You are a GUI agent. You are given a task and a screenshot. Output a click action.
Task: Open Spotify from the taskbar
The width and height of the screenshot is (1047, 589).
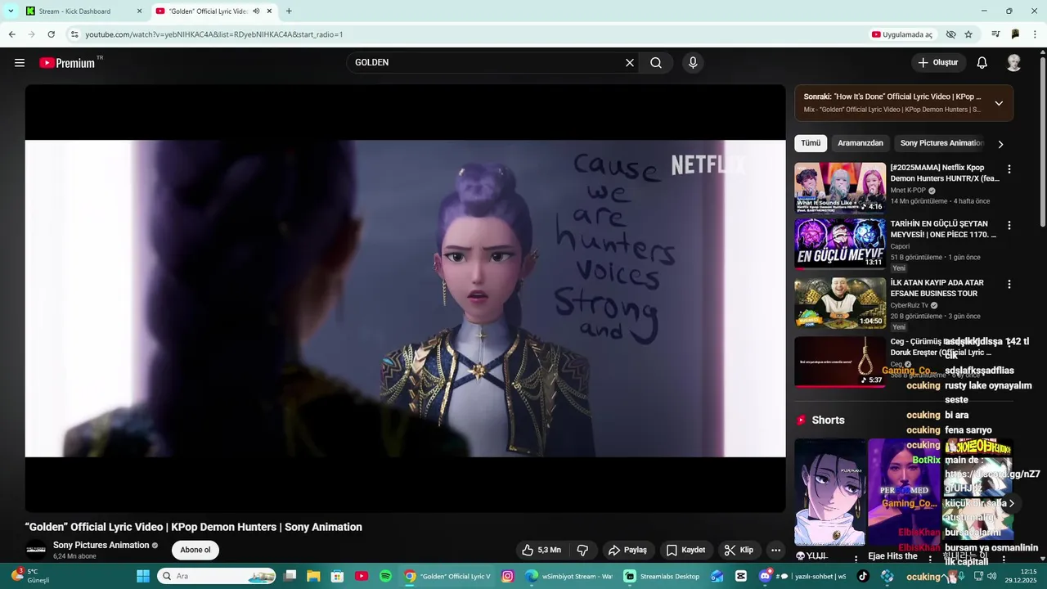tap(385, 576)
